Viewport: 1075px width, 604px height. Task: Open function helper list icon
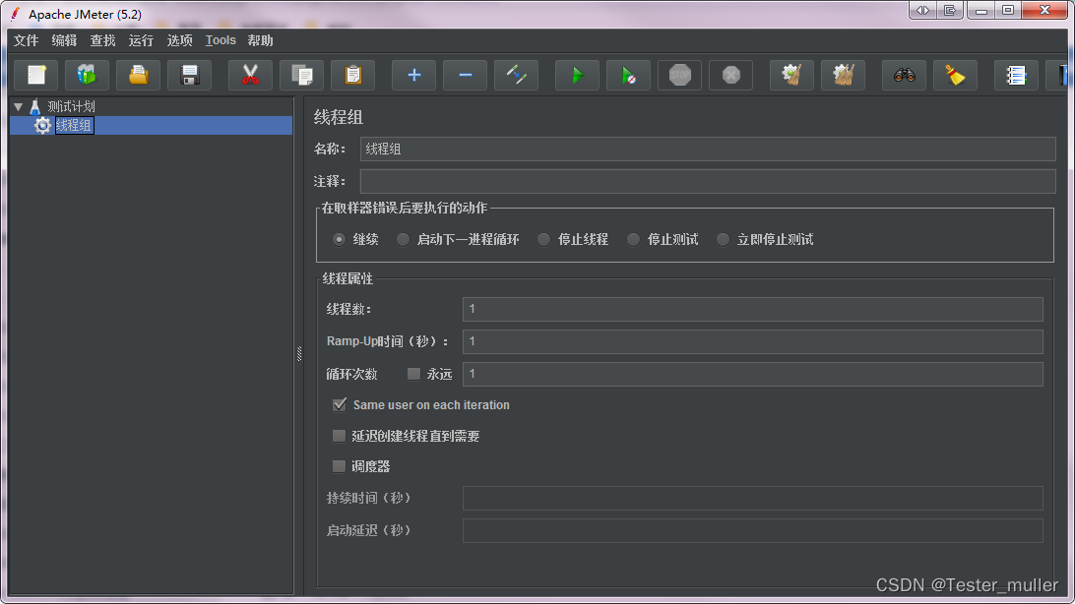click(1016, 76)
